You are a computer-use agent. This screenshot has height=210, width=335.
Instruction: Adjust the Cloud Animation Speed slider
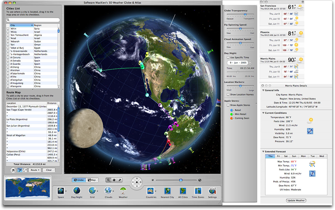point(240,43)
